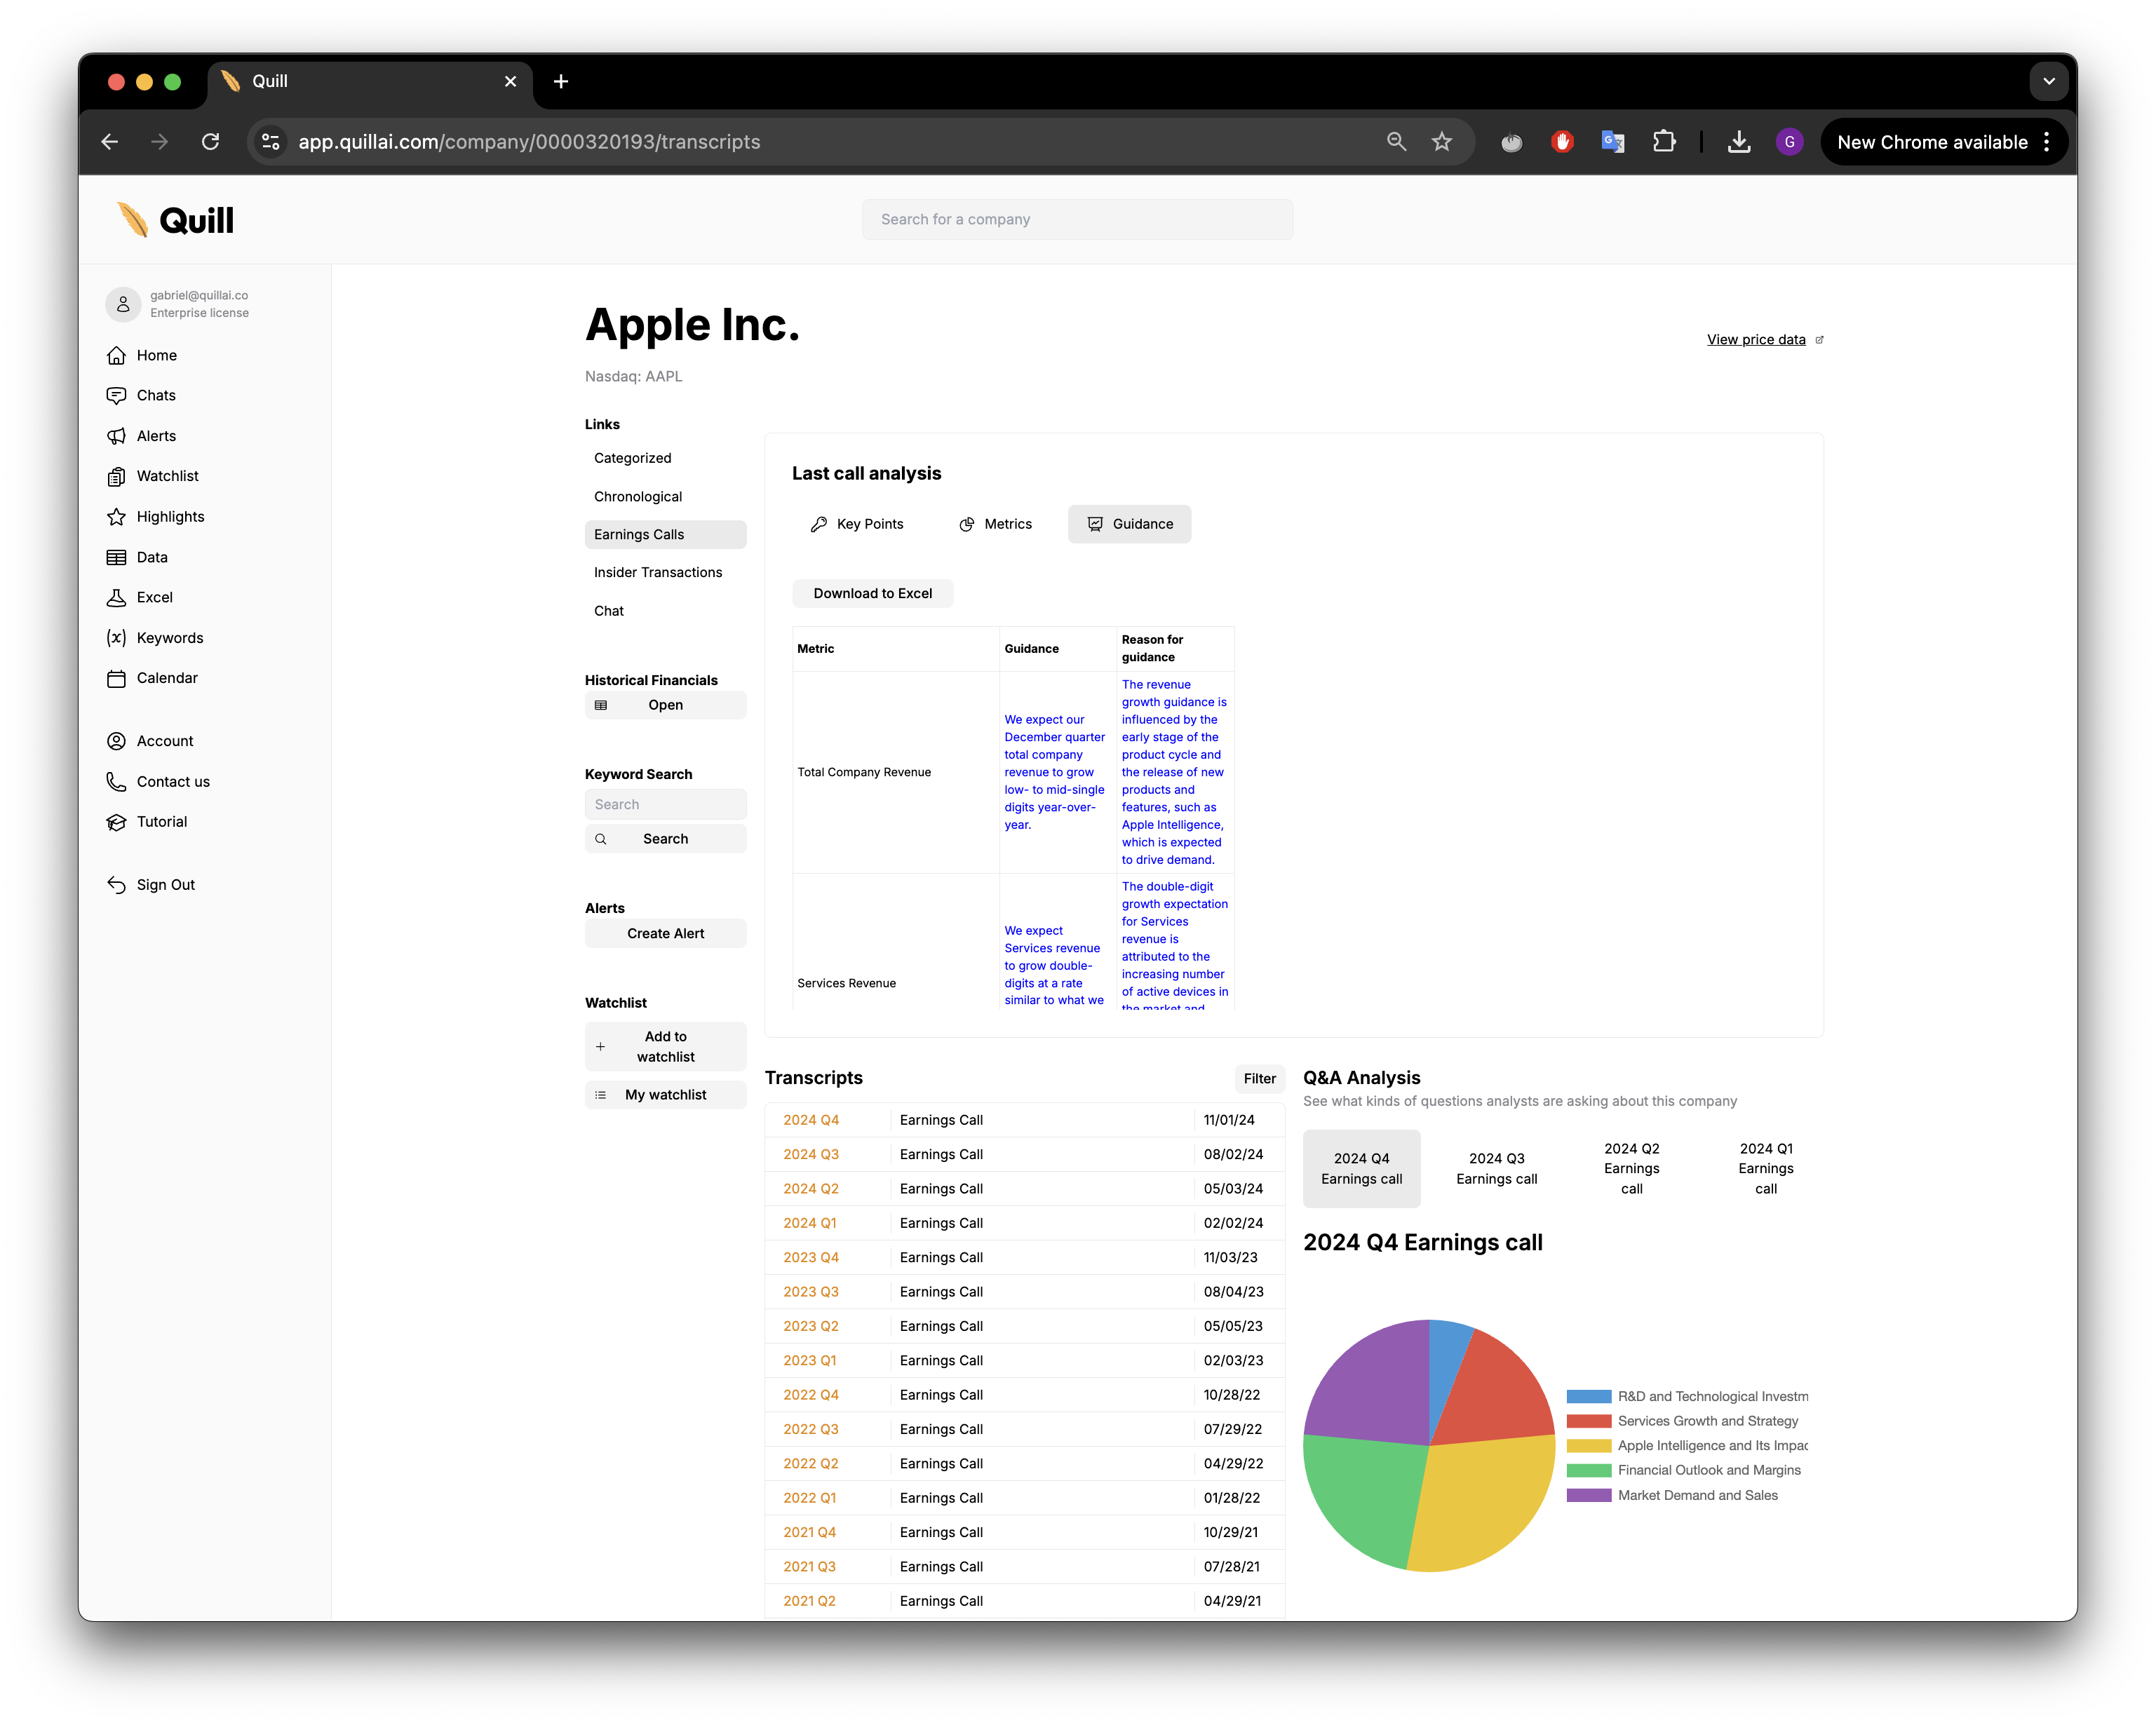Screen dimensions: 2156x1725
Task: Select the 2024 Q1 Earnings call tab
Action: pyautogui.click(x=1766, y=1168)
